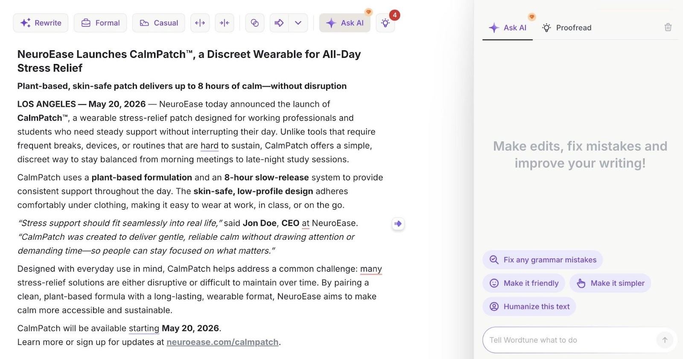The image size is (683, 359).
Task: Open the neuroease.com/calmpatch link
Action: [x=222, y=342]
